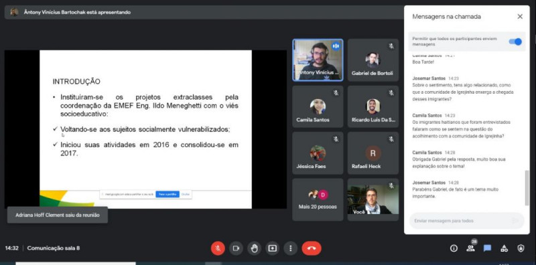
Task: Open host controls shield icon
Action: pyautogui.click(x=521, y=249)
